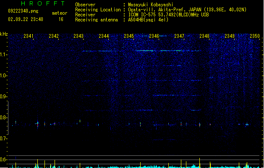
Task: Click the Observer field label
Action: click(x=85, y=5)
